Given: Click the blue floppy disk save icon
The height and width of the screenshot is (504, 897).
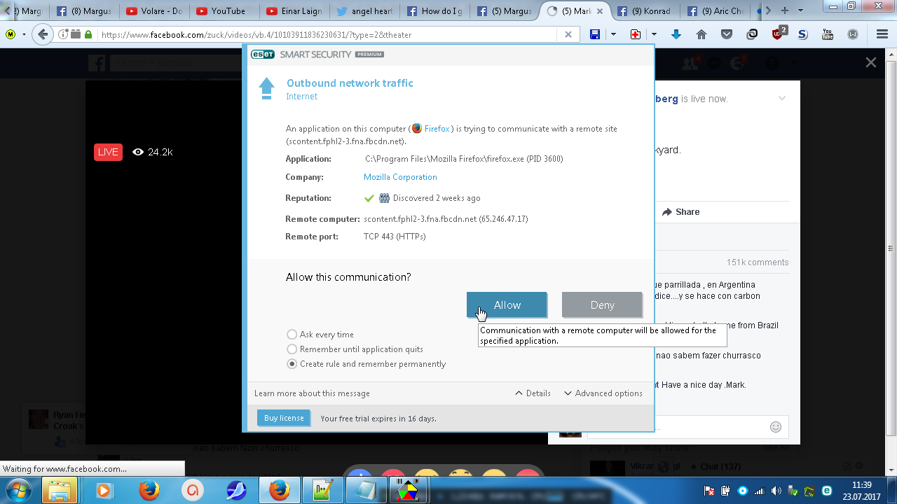Looking at the screenshot, I should tap(595, 34).
